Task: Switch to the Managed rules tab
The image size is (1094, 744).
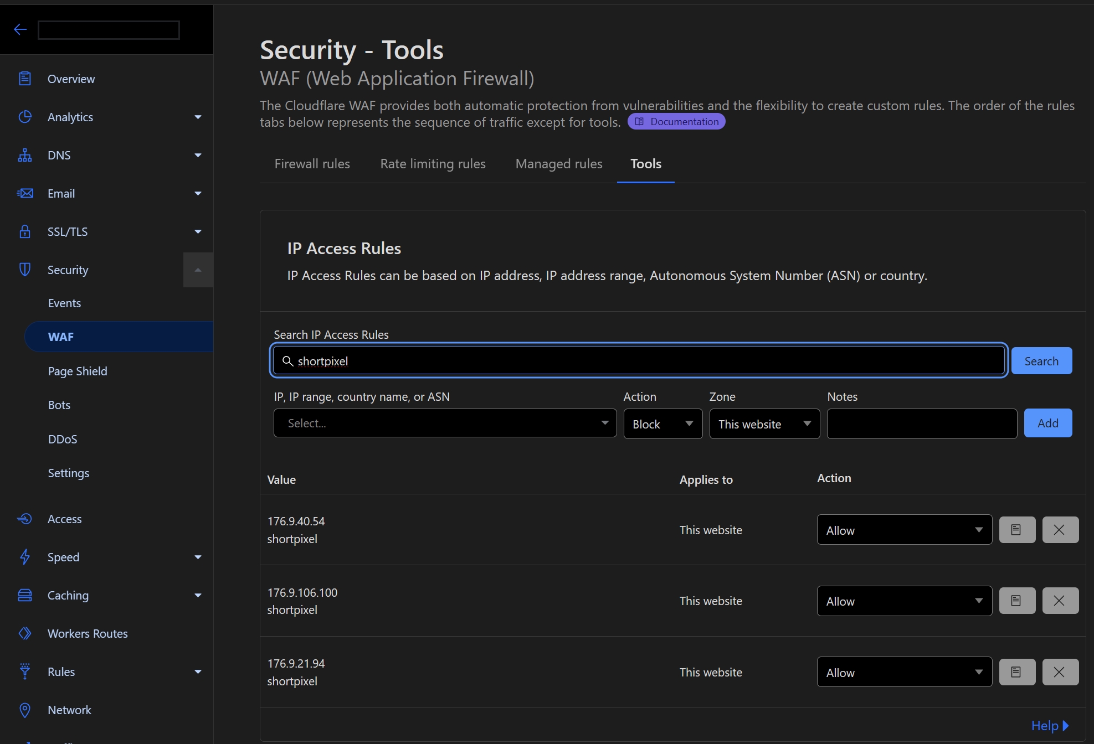Action: click(558, 164)
